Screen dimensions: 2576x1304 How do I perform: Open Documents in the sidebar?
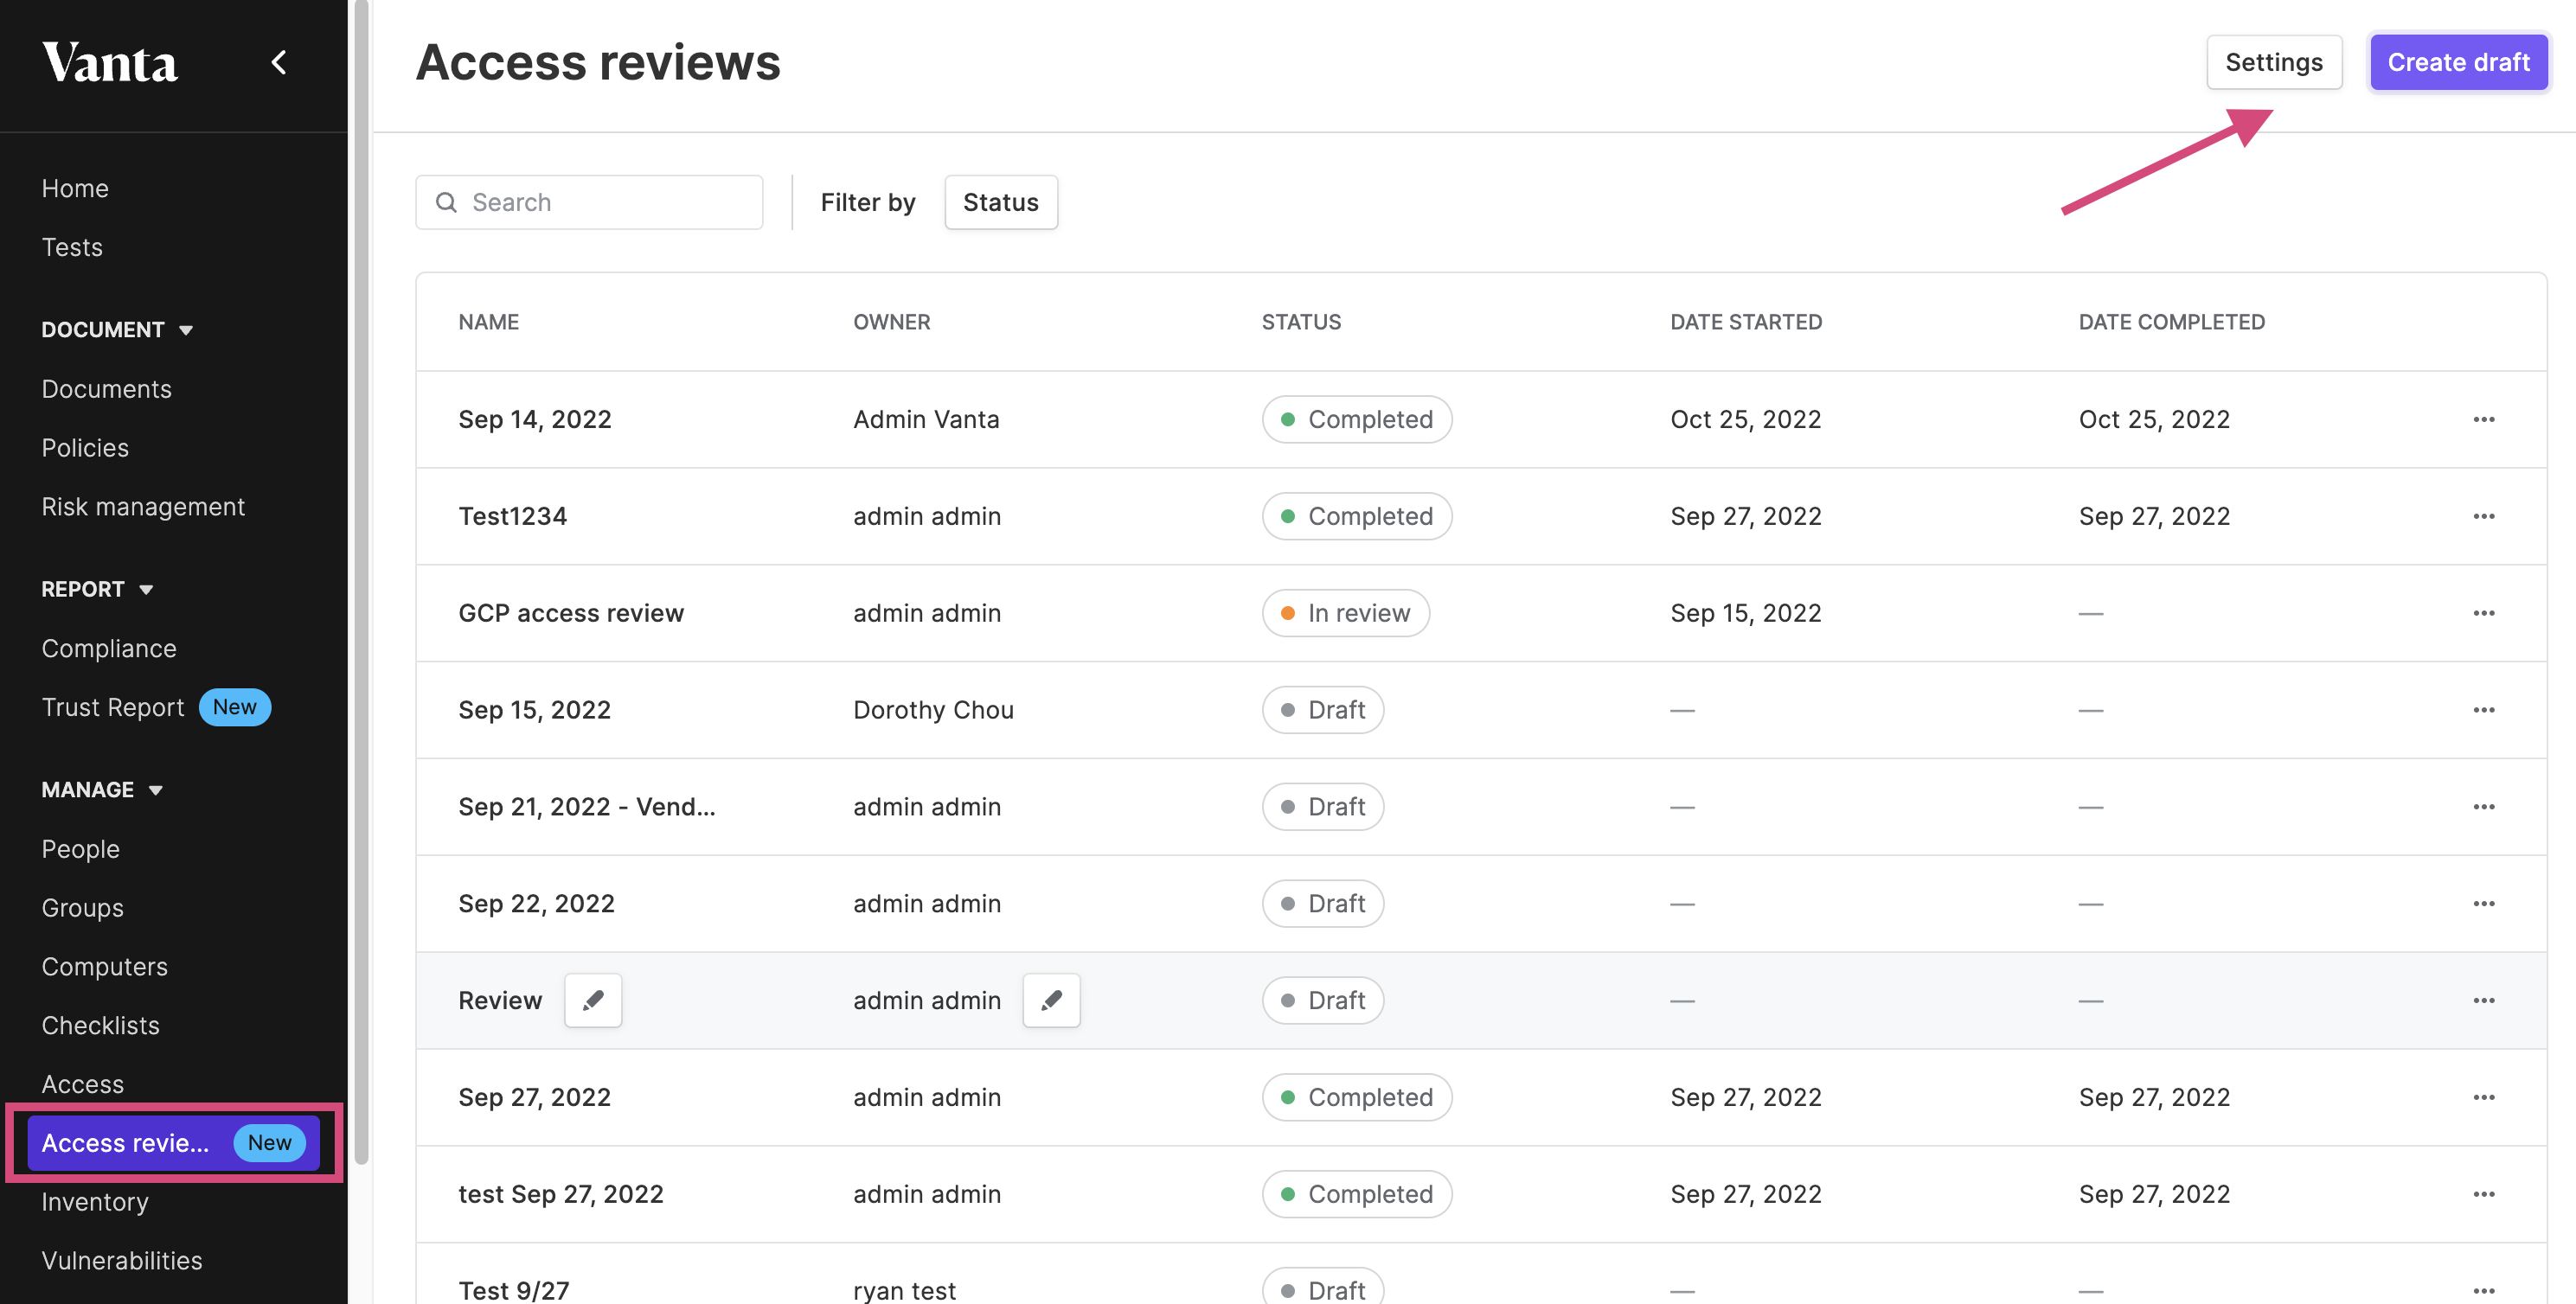coord(107,389)
